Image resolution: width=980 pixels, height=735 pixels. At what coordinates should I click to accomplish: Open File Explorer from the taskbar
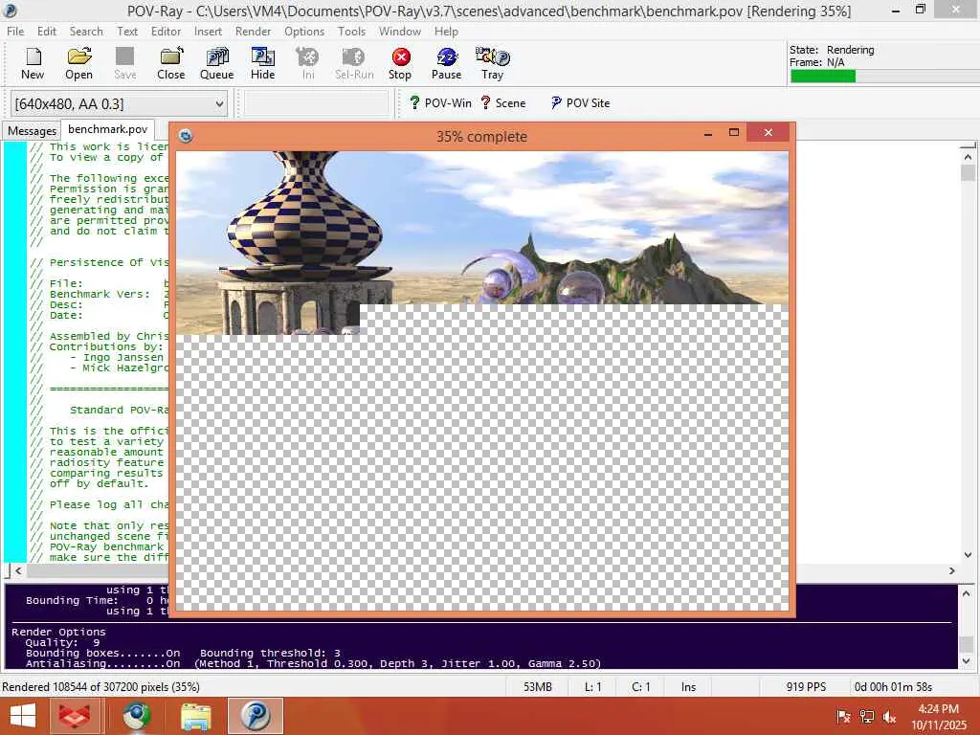[x=195, y=716]
